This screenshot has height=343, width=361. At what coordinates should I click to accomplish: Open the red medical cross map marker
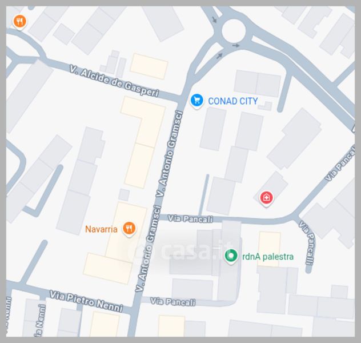tap(266, 198)
